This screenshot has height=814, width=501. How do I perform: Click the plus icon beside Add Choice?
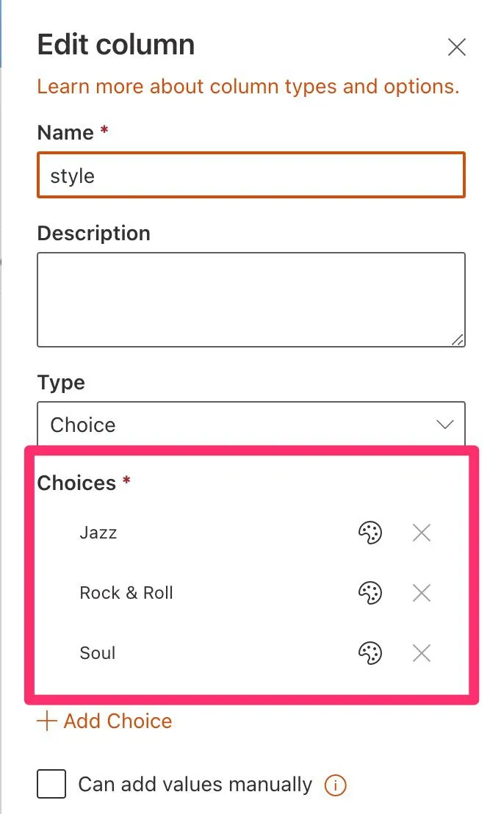click(x=47, y=721)
